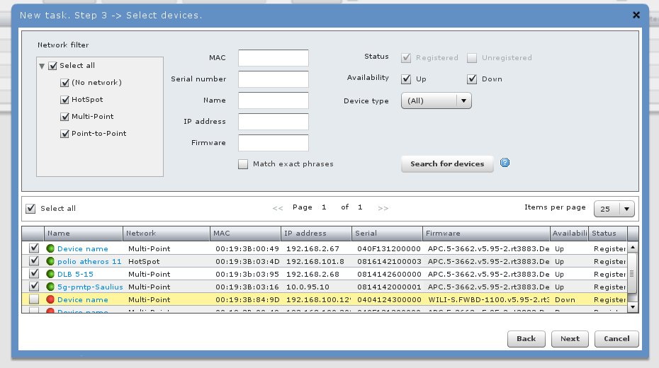Click the Registered status checkbox
659x368 pixels.
(406, 58)
